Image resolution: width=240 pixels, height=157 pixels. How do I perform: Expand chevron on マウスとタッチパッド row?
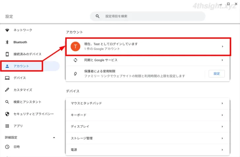point(222,103)
